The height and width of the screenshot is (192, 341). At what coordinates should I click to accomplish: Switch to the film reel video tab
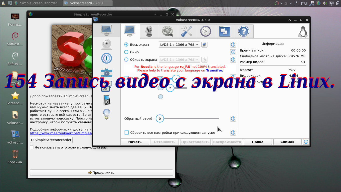pos(168,31)
